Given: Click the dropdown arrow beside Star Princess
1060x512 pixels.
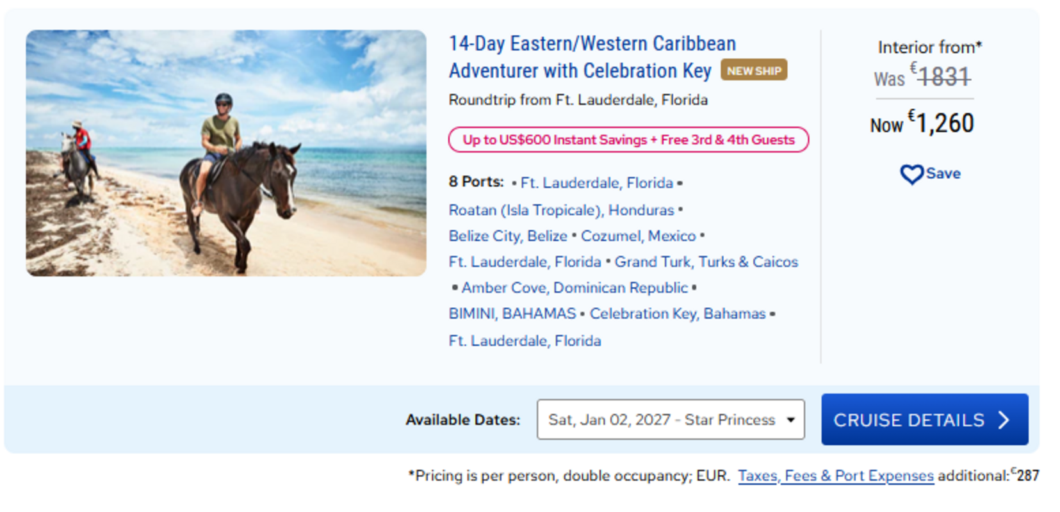Looking at the screenshot, I should pyautogui.click(x=791, y=420).
